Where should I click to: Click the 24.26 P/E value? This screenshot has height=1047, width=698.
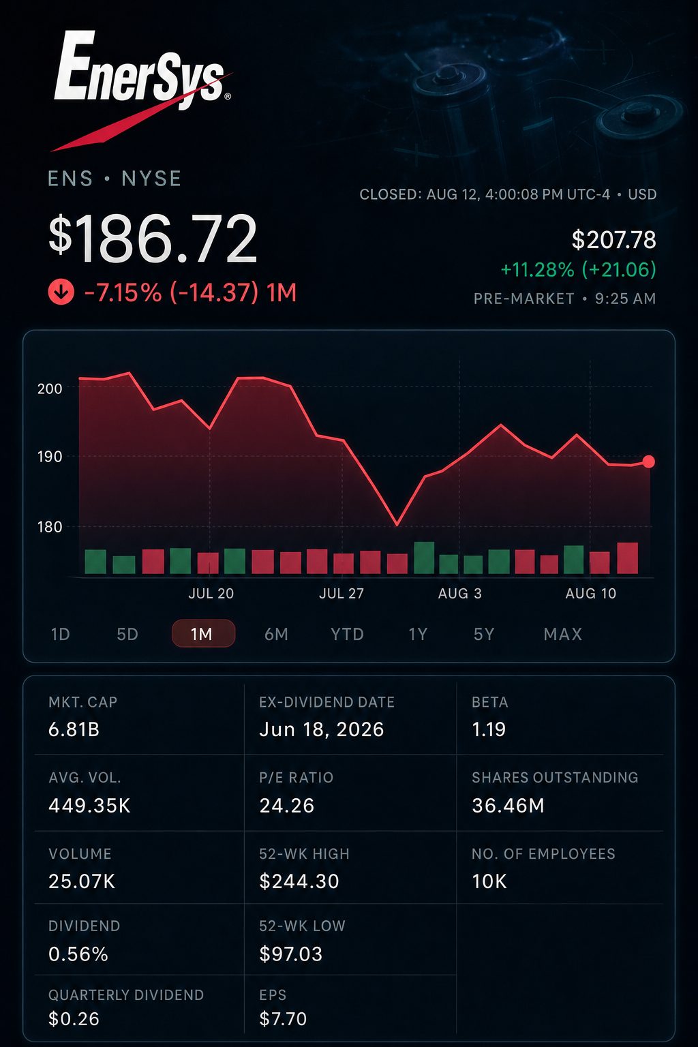coord(286,806)
